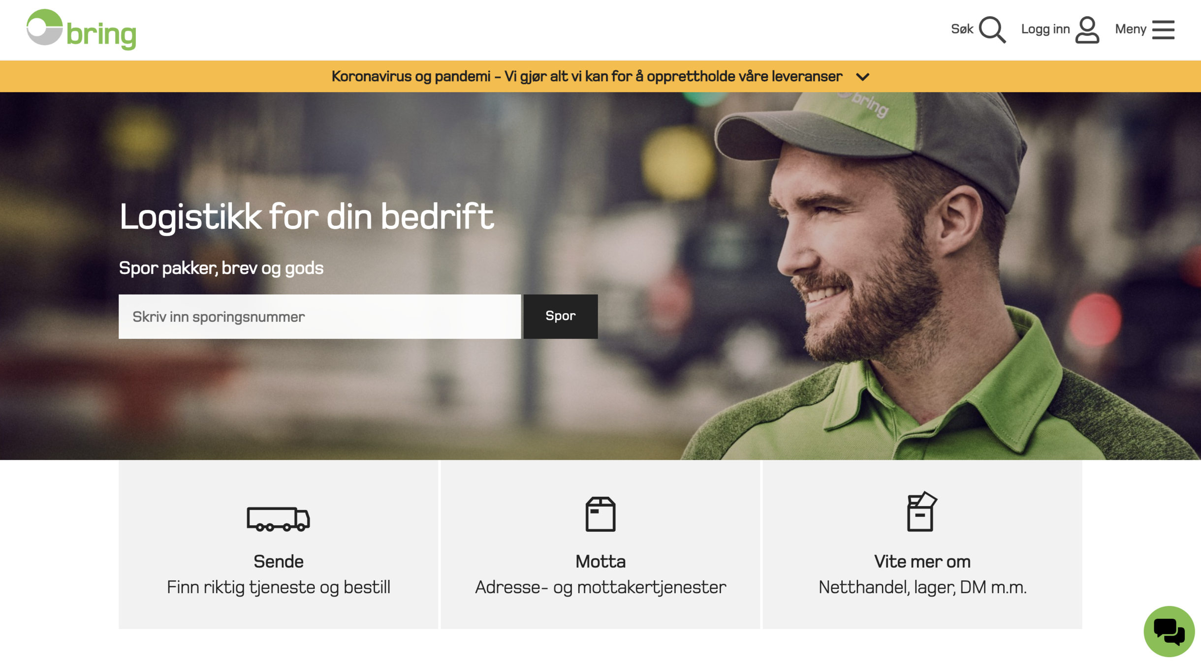1201x664 pixels.
Task: Click the user profile login icon
Action: tap(1087, 30)
